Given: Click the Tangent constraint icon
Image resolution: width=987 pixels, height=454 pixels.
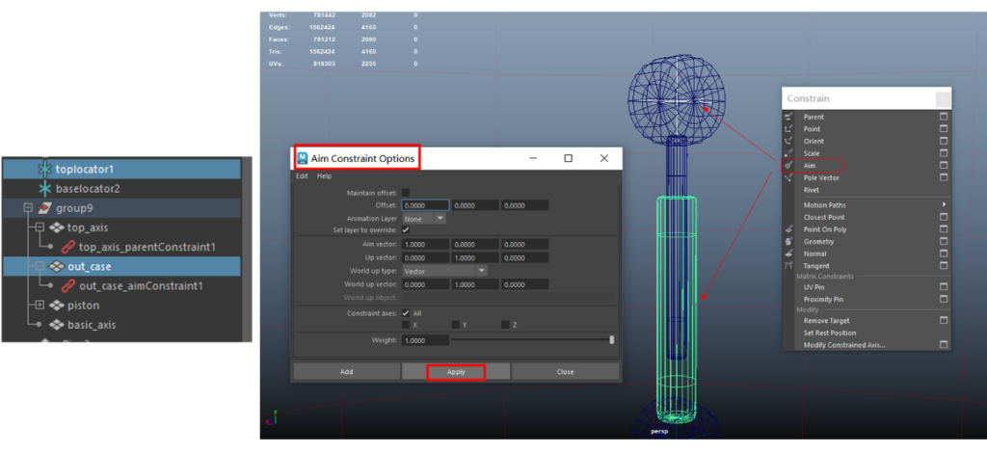Looking at the screenshot, I should tap(788, 266).
